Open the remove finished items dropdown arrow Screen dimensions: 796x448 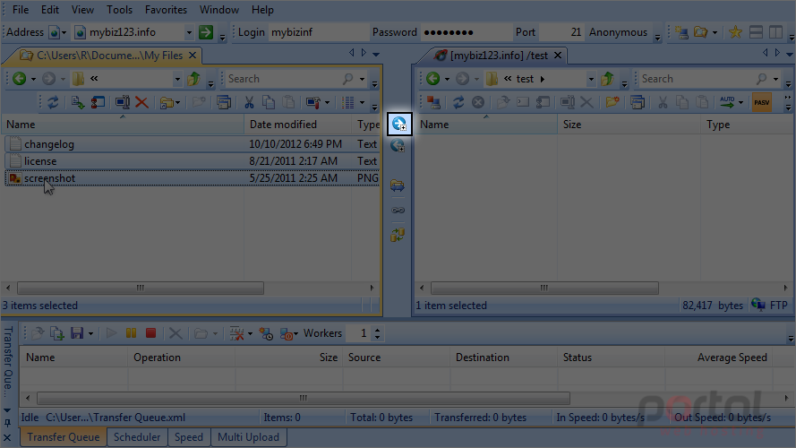(250, 333)
